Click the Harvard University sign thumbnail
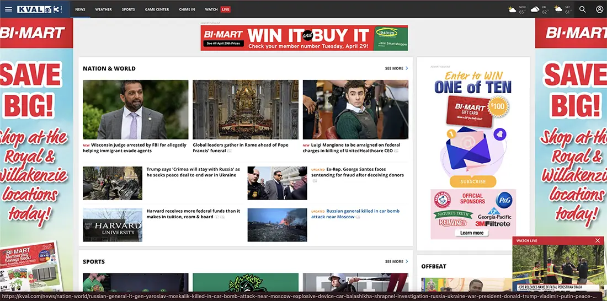607x301 pixels. coord(112,225)
